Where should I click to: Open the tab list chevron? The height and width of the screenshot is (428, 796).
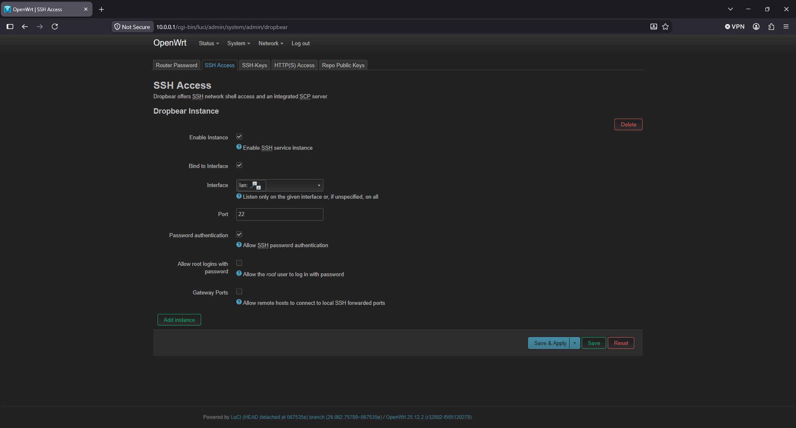coord(730,9)
